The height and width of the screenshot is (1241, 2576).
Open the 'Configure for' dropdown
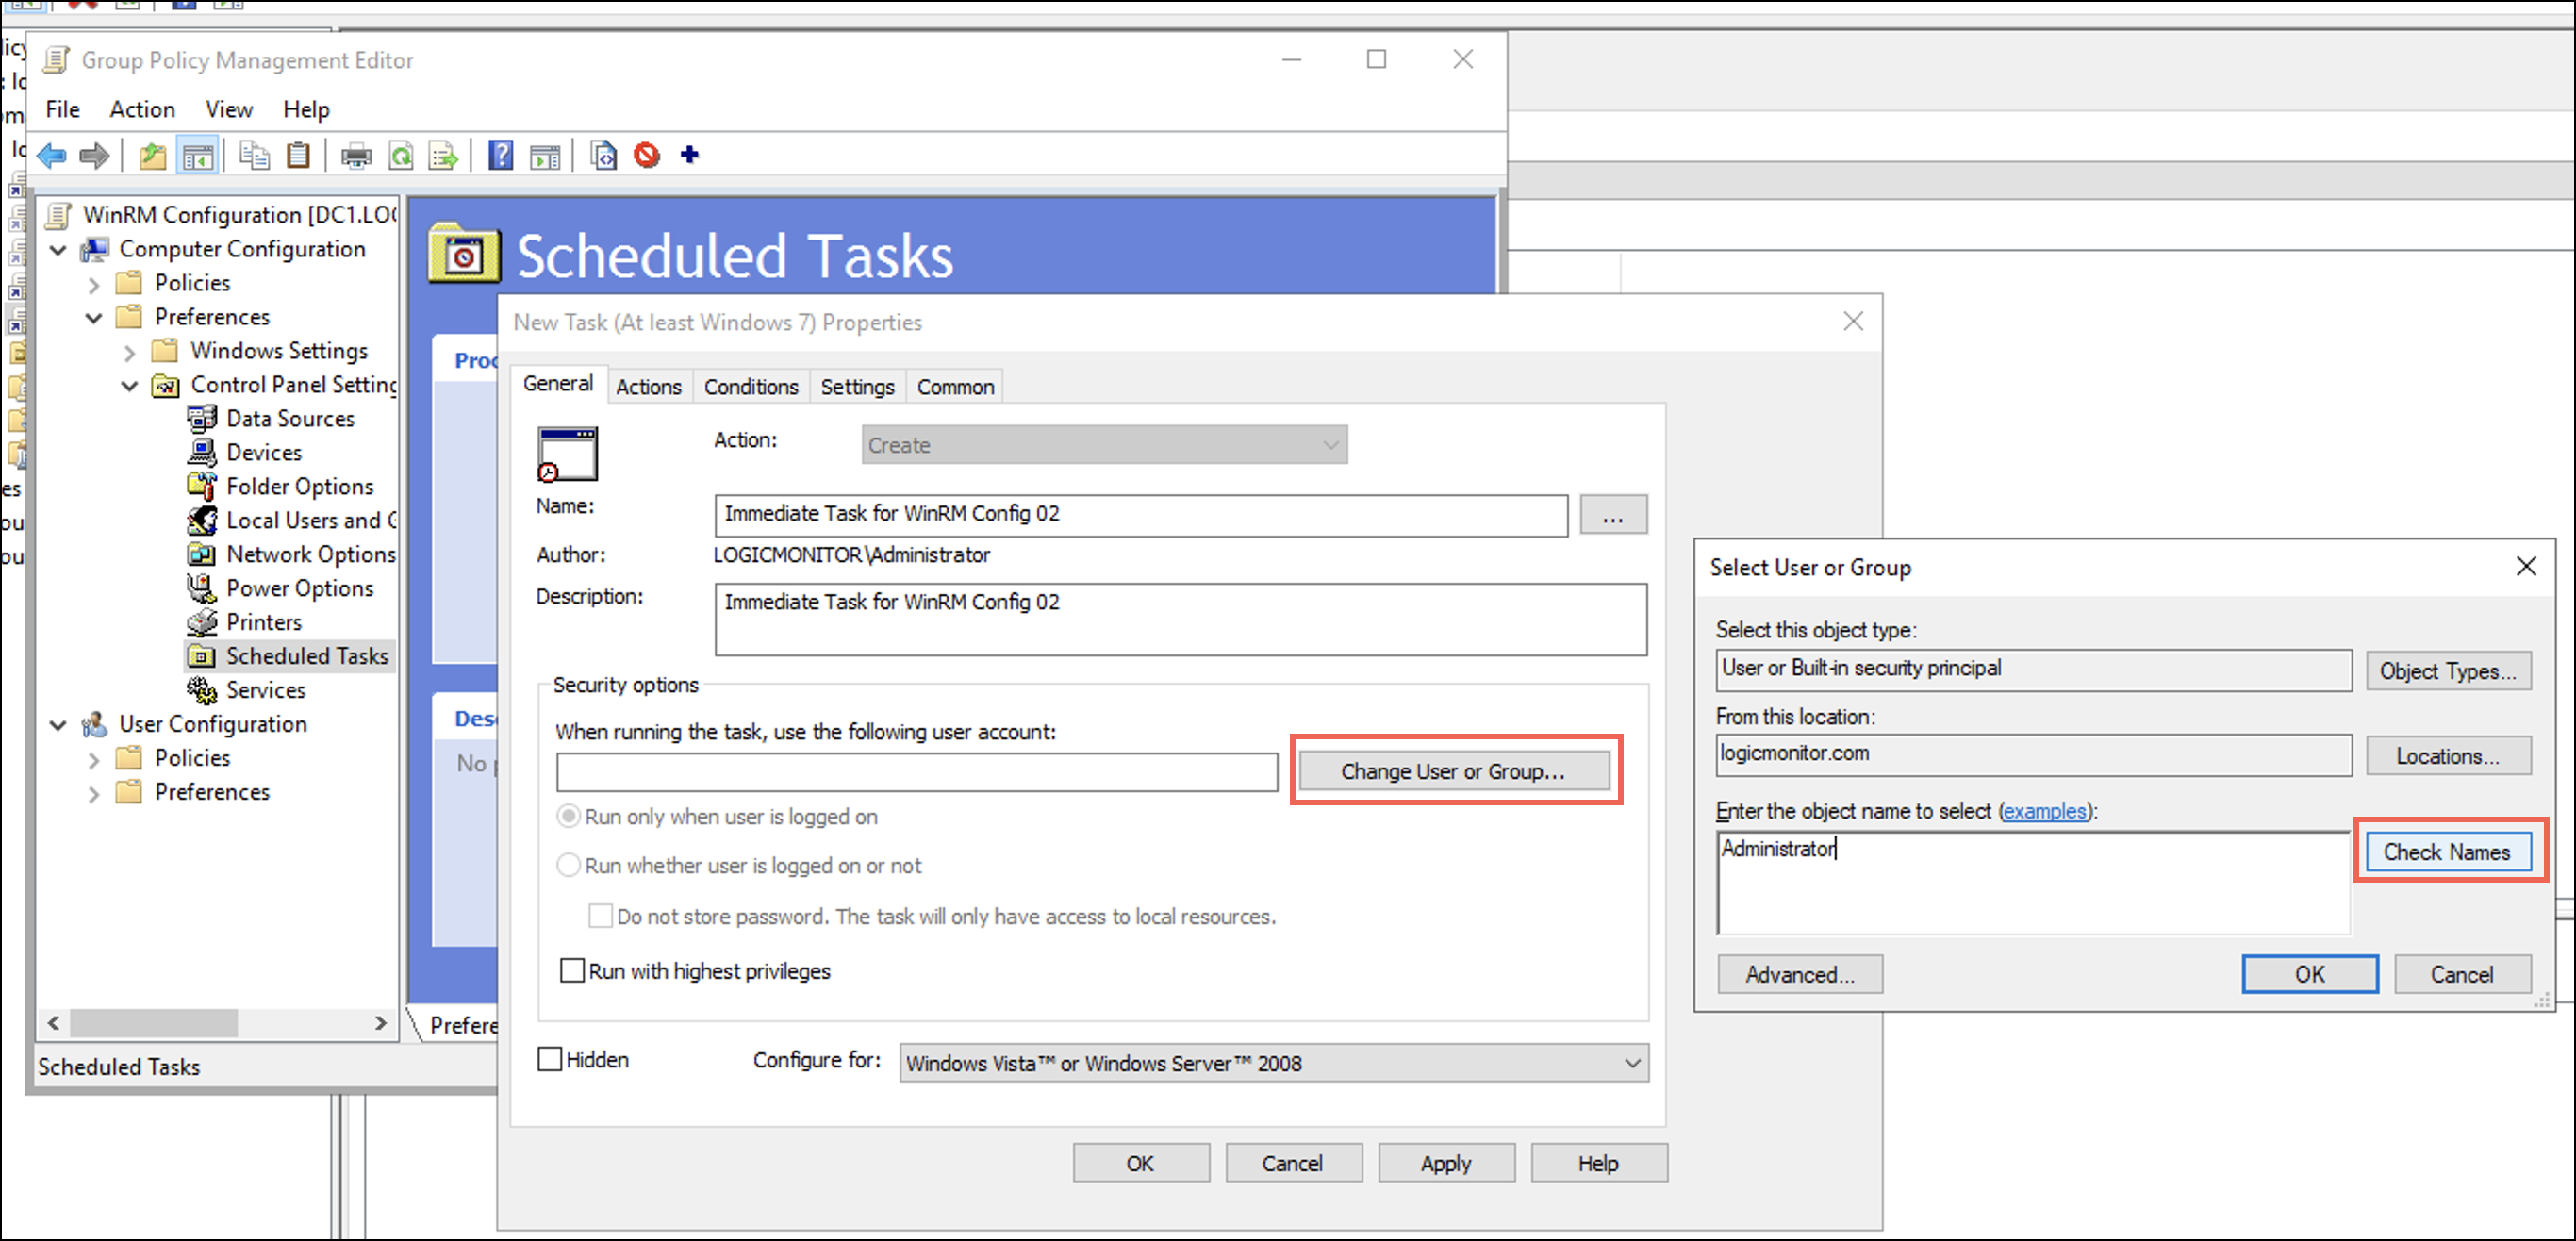point(1274,1063)
